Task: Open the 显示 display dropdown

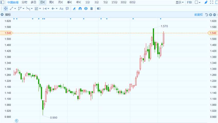Action: coord(180,2)
